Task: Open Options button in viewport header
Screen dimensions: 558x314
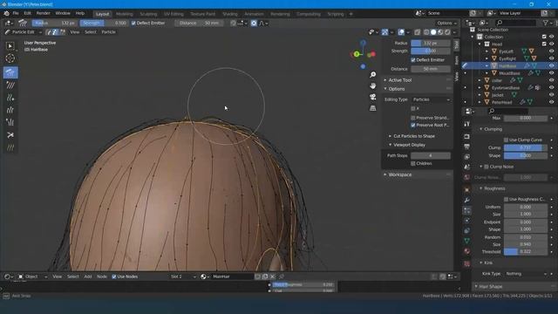Action: (x=446, y=24)
